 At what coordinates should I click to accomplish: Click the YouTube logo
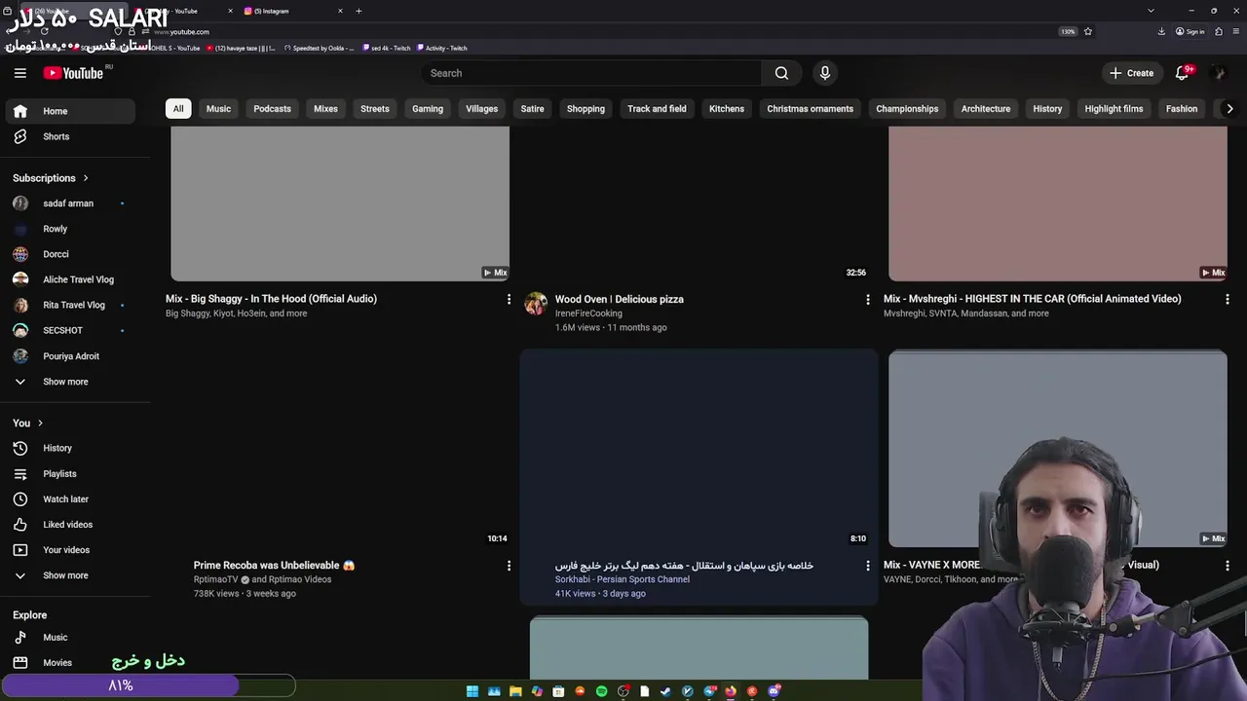[x=73, y=73]
